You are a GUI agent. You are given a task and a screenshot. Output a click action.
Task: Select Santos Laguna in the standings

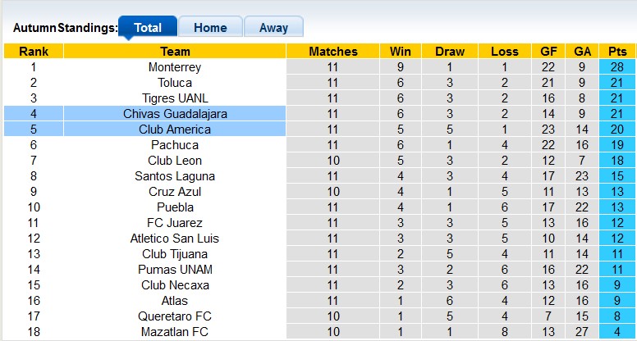[x=175, y=176]
